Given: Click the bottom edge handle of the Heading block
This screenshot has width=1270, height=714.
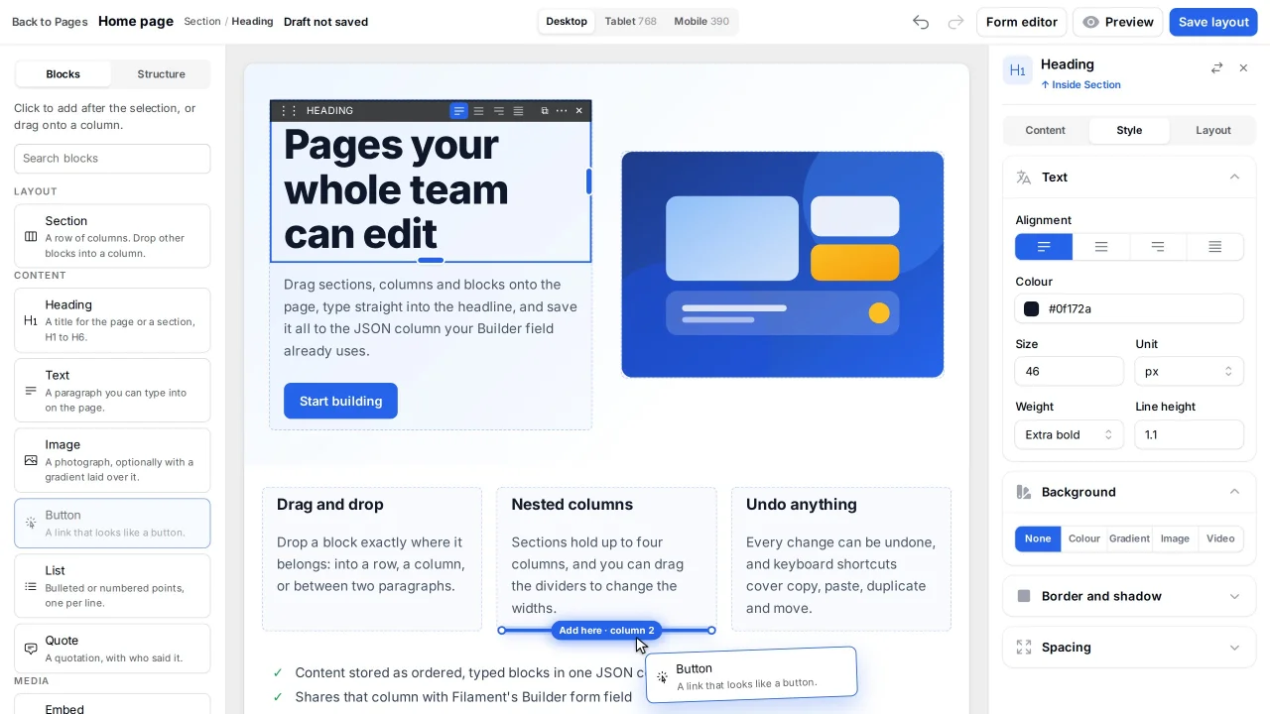Looking at the screenshot, I should coord(431,261).
